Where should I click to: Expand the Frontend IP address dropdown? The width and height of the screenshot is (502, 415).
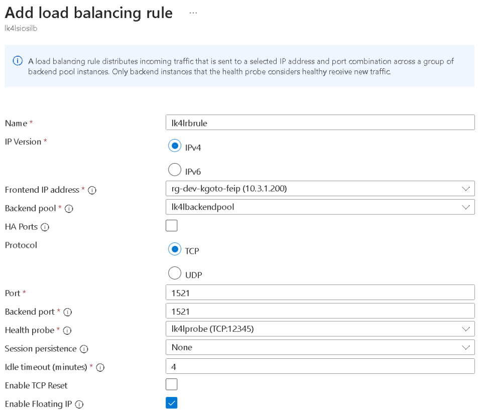pyautogui.click(x=320, y=189)
